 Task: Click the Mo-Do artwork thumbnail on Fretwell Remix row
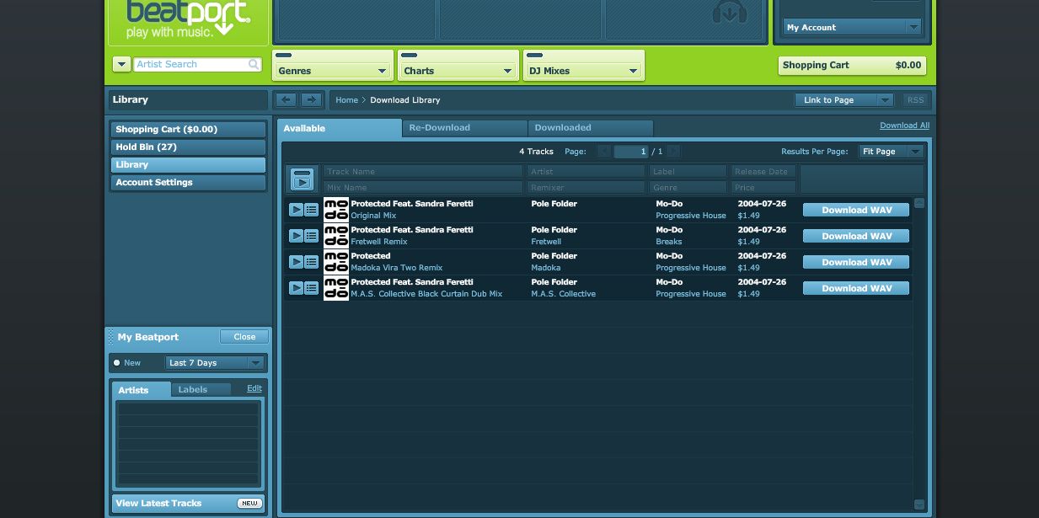[336, 236]
